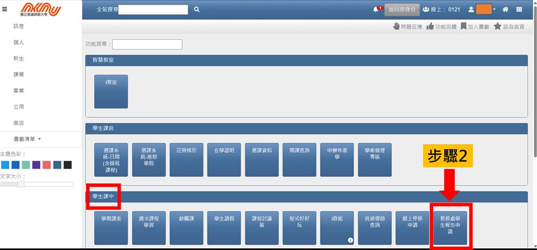Open the 註冊情形 tile
This screenshot has height=250, width=537.
coord(186,160)
